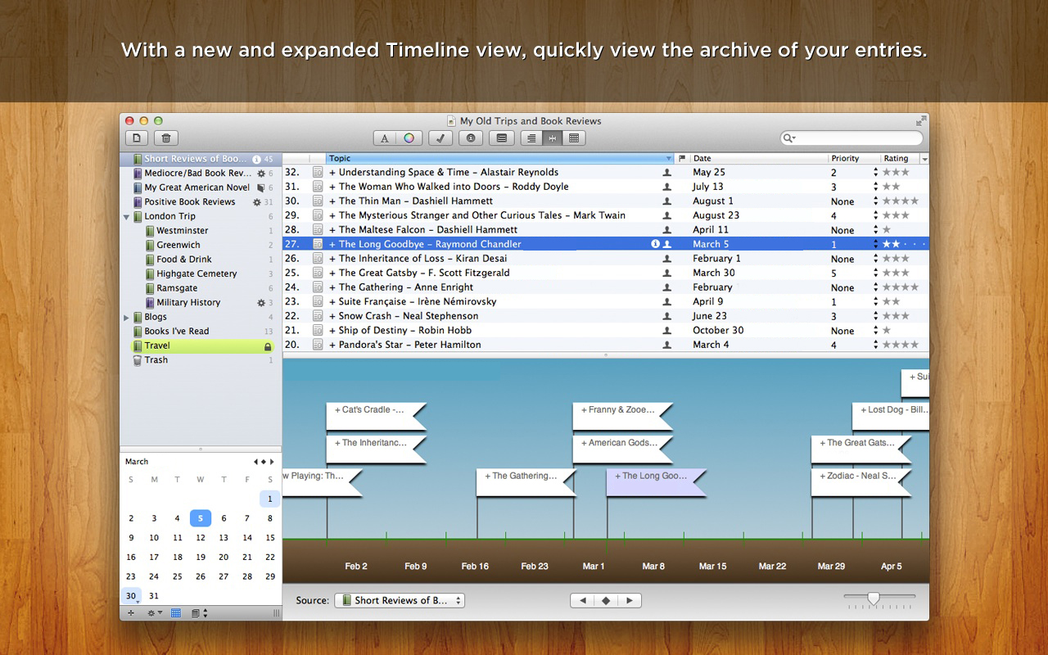Screen dimensions: 1048x655
Task: Select the Trash item in sidebar
Action: [201, 360]
